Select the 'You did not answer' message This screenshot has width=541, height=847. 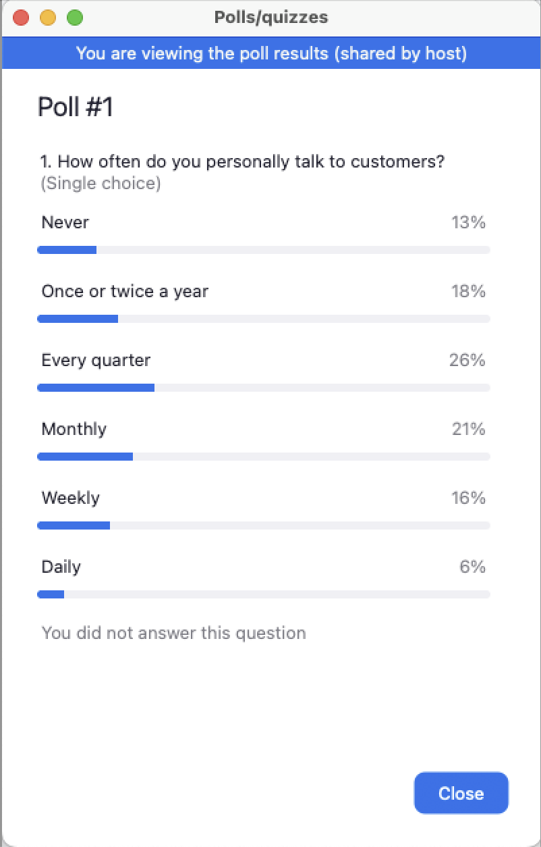173,633
